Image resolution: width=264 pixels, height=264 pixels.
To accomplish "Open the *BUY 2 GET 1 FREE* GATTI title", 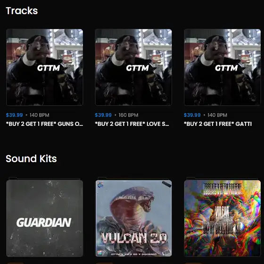I will click(x=218, y=124).
